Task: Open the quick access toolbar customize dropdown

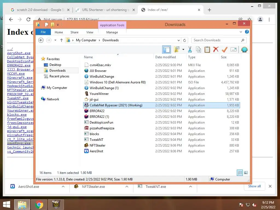Action: (x=58, y=25)
